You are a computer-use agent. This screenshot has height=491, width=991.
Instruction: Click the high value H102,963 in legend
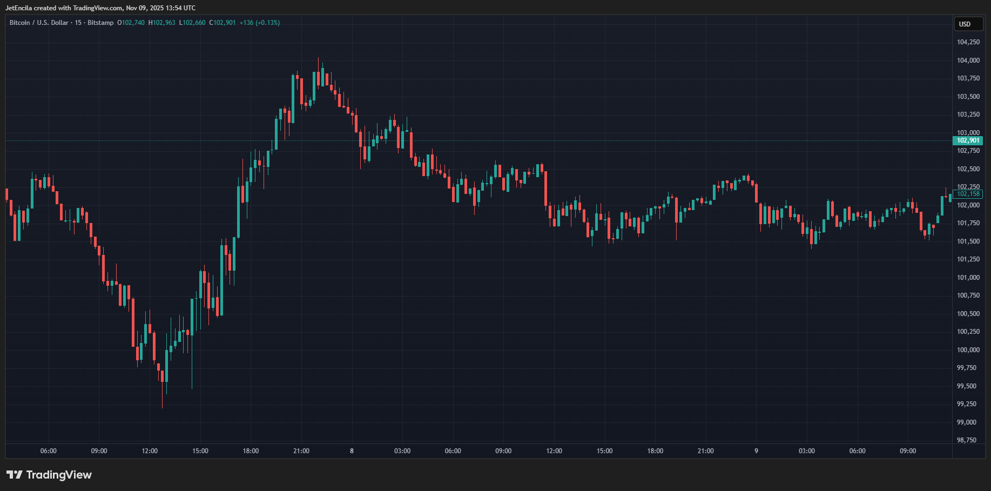[x=161, y=23]
